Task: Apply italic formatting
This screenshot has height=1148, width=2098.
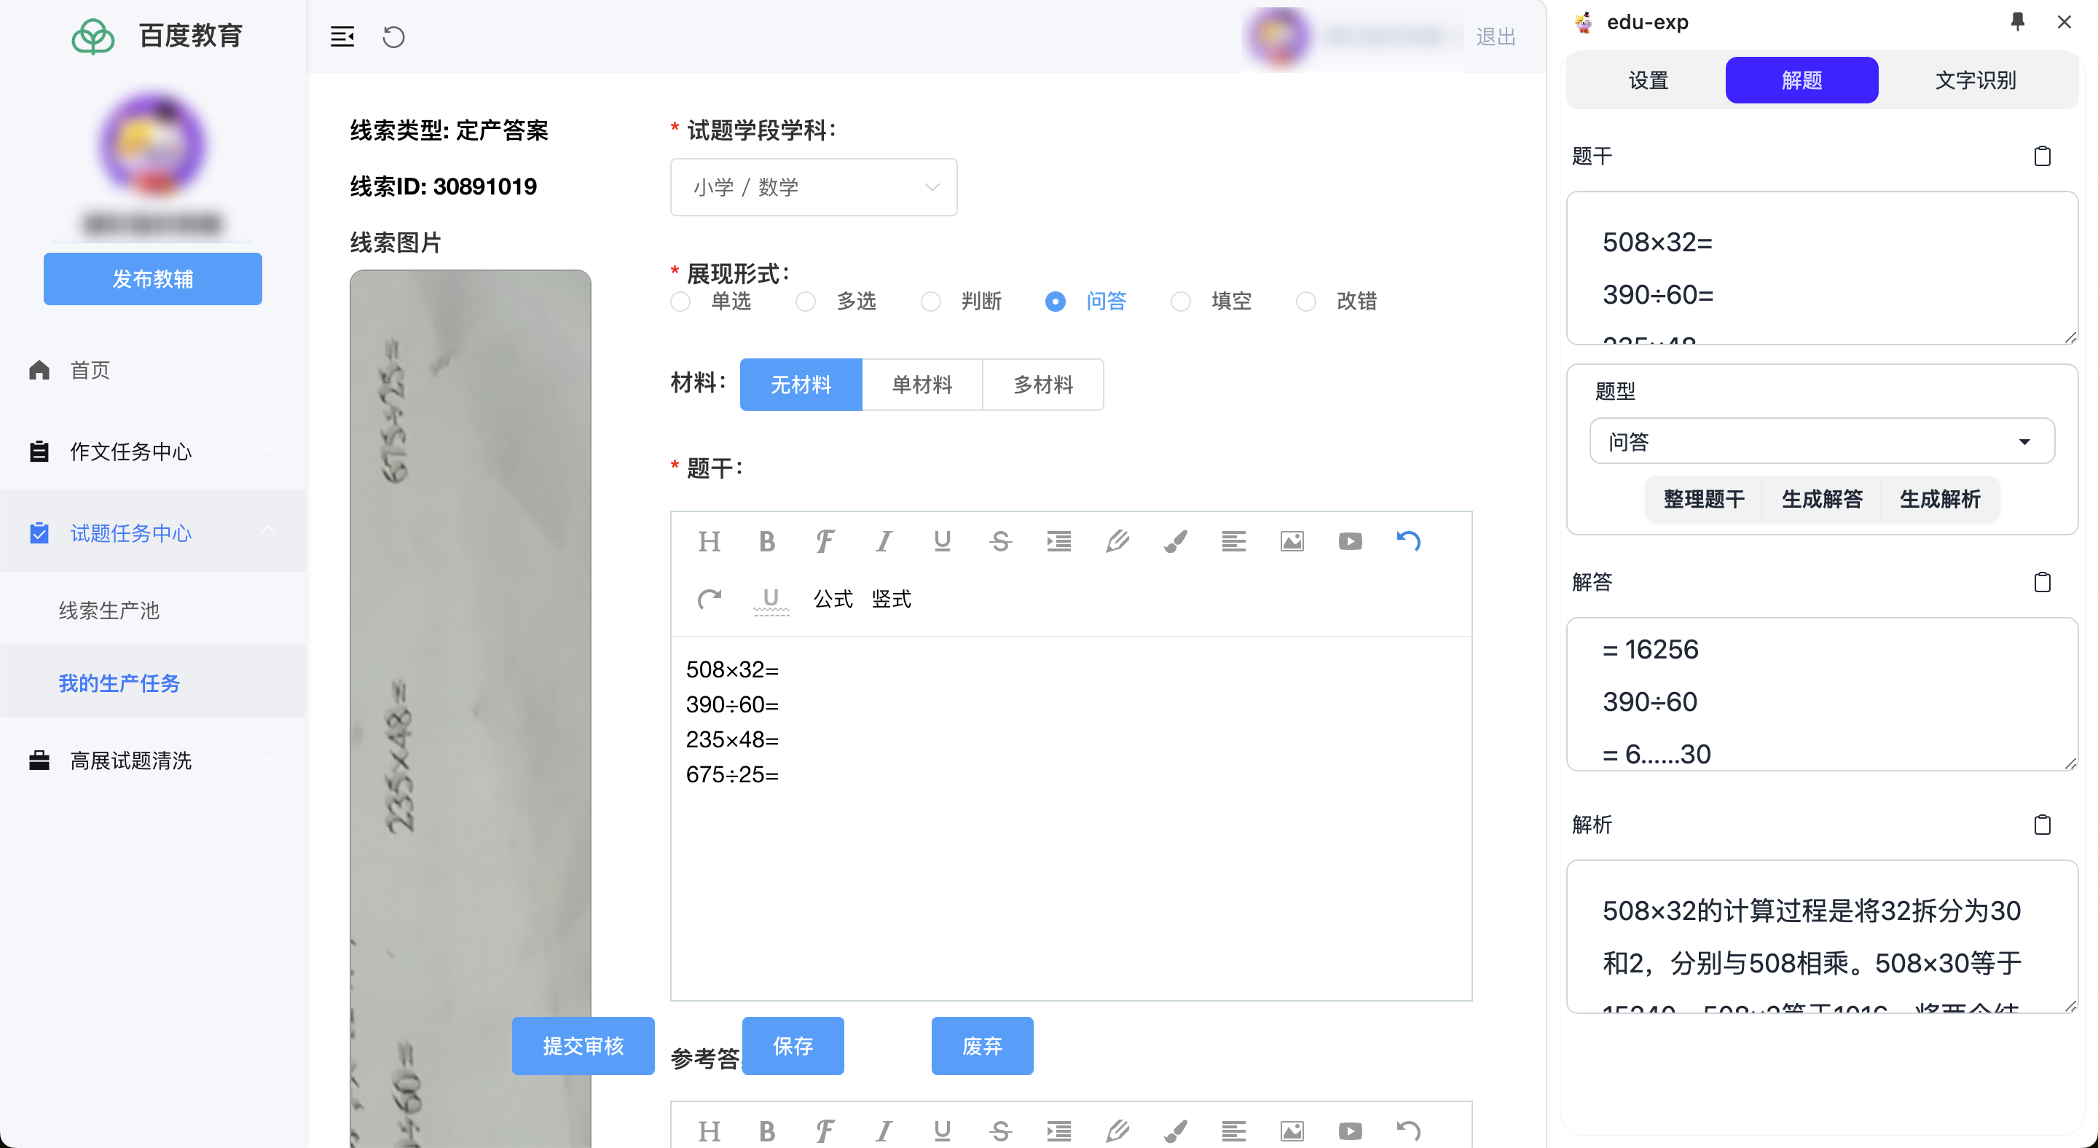Action: pos(884,540)
